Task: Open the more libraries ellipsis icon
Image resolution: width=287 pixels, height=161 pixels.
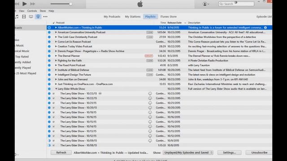Action: [45, 17]
